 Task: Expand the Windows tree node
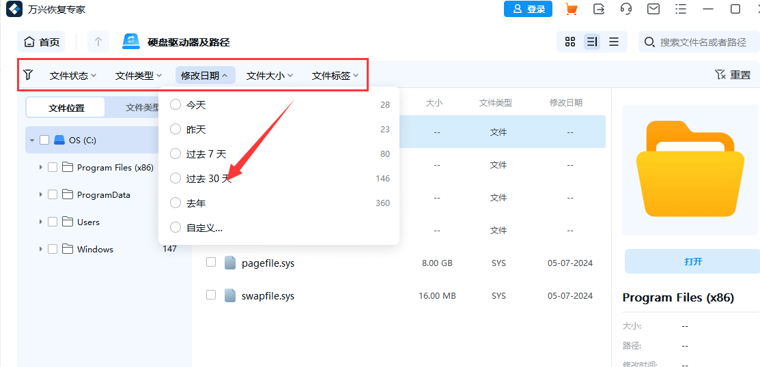(40, 249)
